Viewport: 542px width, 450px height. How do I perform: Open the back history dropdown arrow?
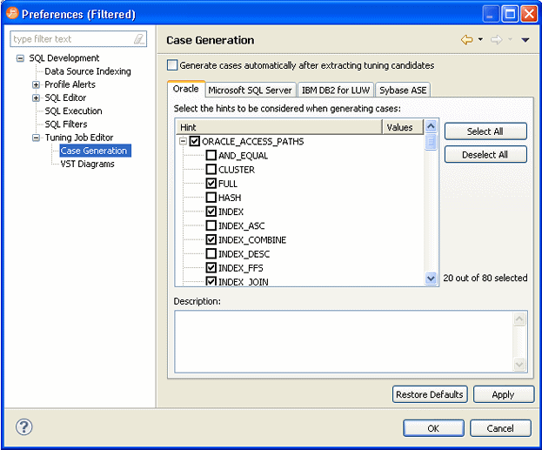tap(480, 39)
